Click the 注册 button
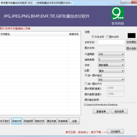 [x=75, y=121]
